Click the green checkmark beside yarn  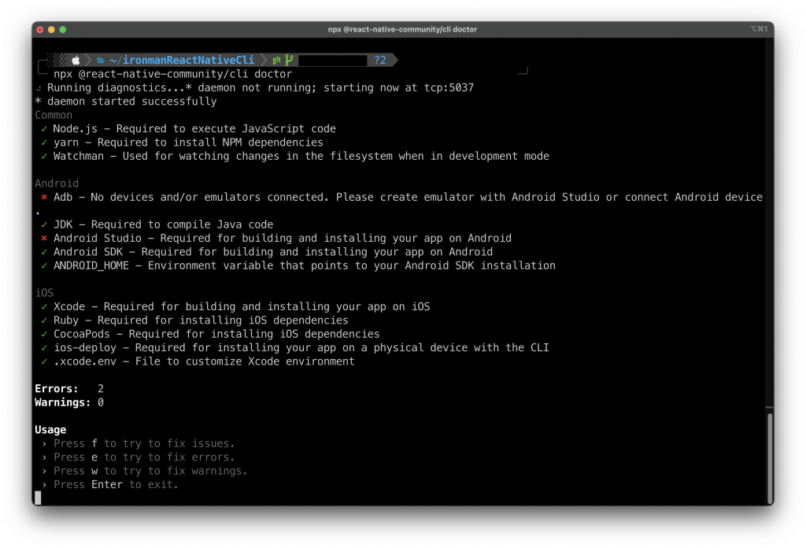coord(44,143)
